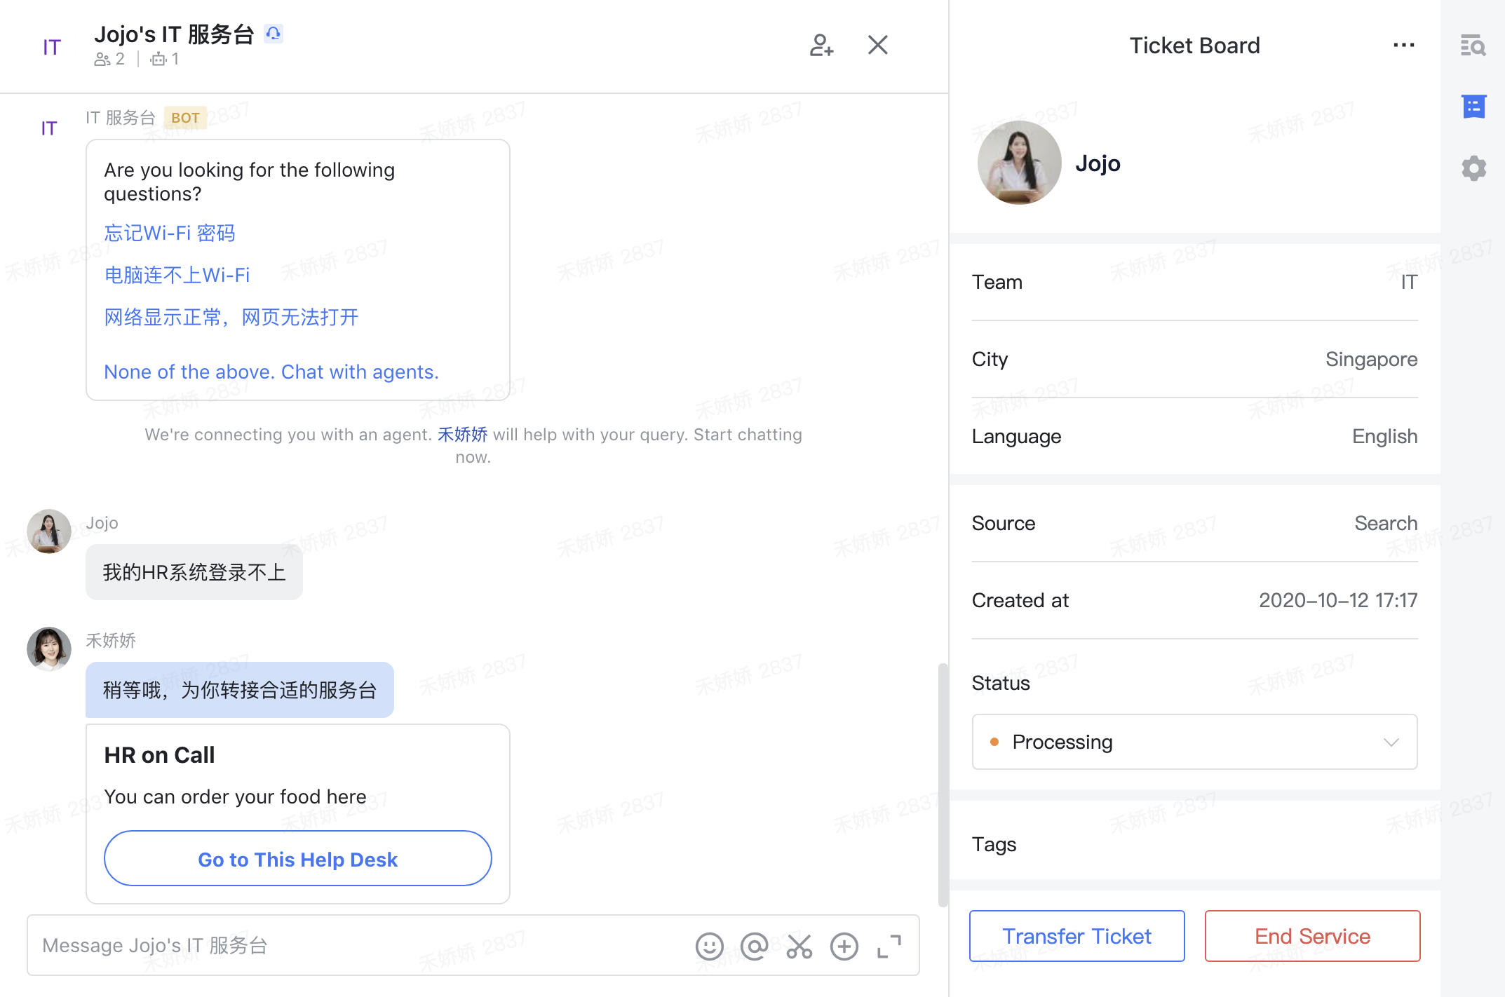Click the End Service button

(x=1311, y=935)
